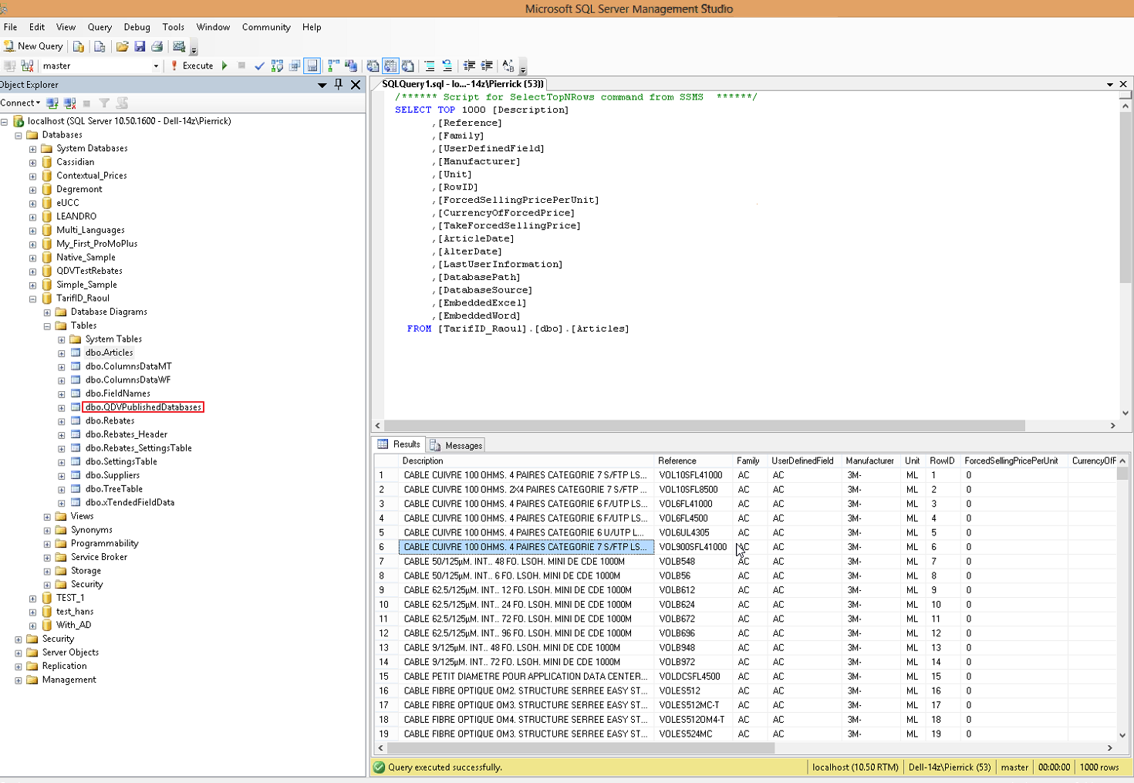The width and height of the screenshot is (1134, 783).
Task: Comment out the selected lines icon
Action: 430,66
